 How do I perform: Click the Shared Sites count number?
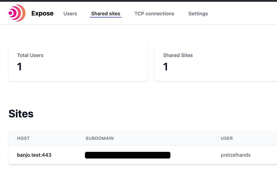165,67
